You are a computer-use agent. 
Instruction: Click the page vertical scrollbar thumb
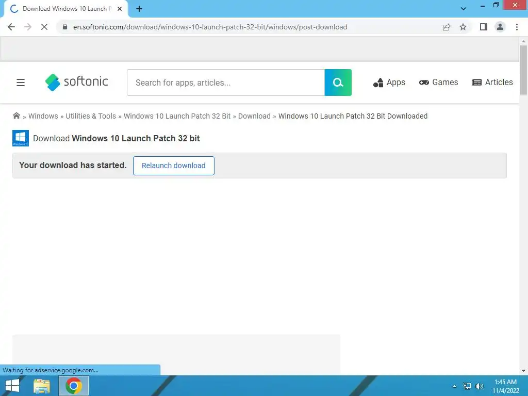523,70
